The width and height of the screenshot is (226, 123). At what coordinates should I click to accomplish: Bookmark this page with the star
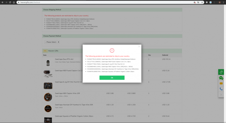[x=202, y=2]
